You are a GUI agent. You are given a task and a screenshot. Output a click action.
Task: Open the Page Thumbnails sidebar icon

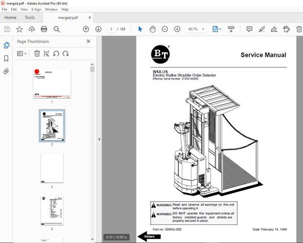point(6,45)
